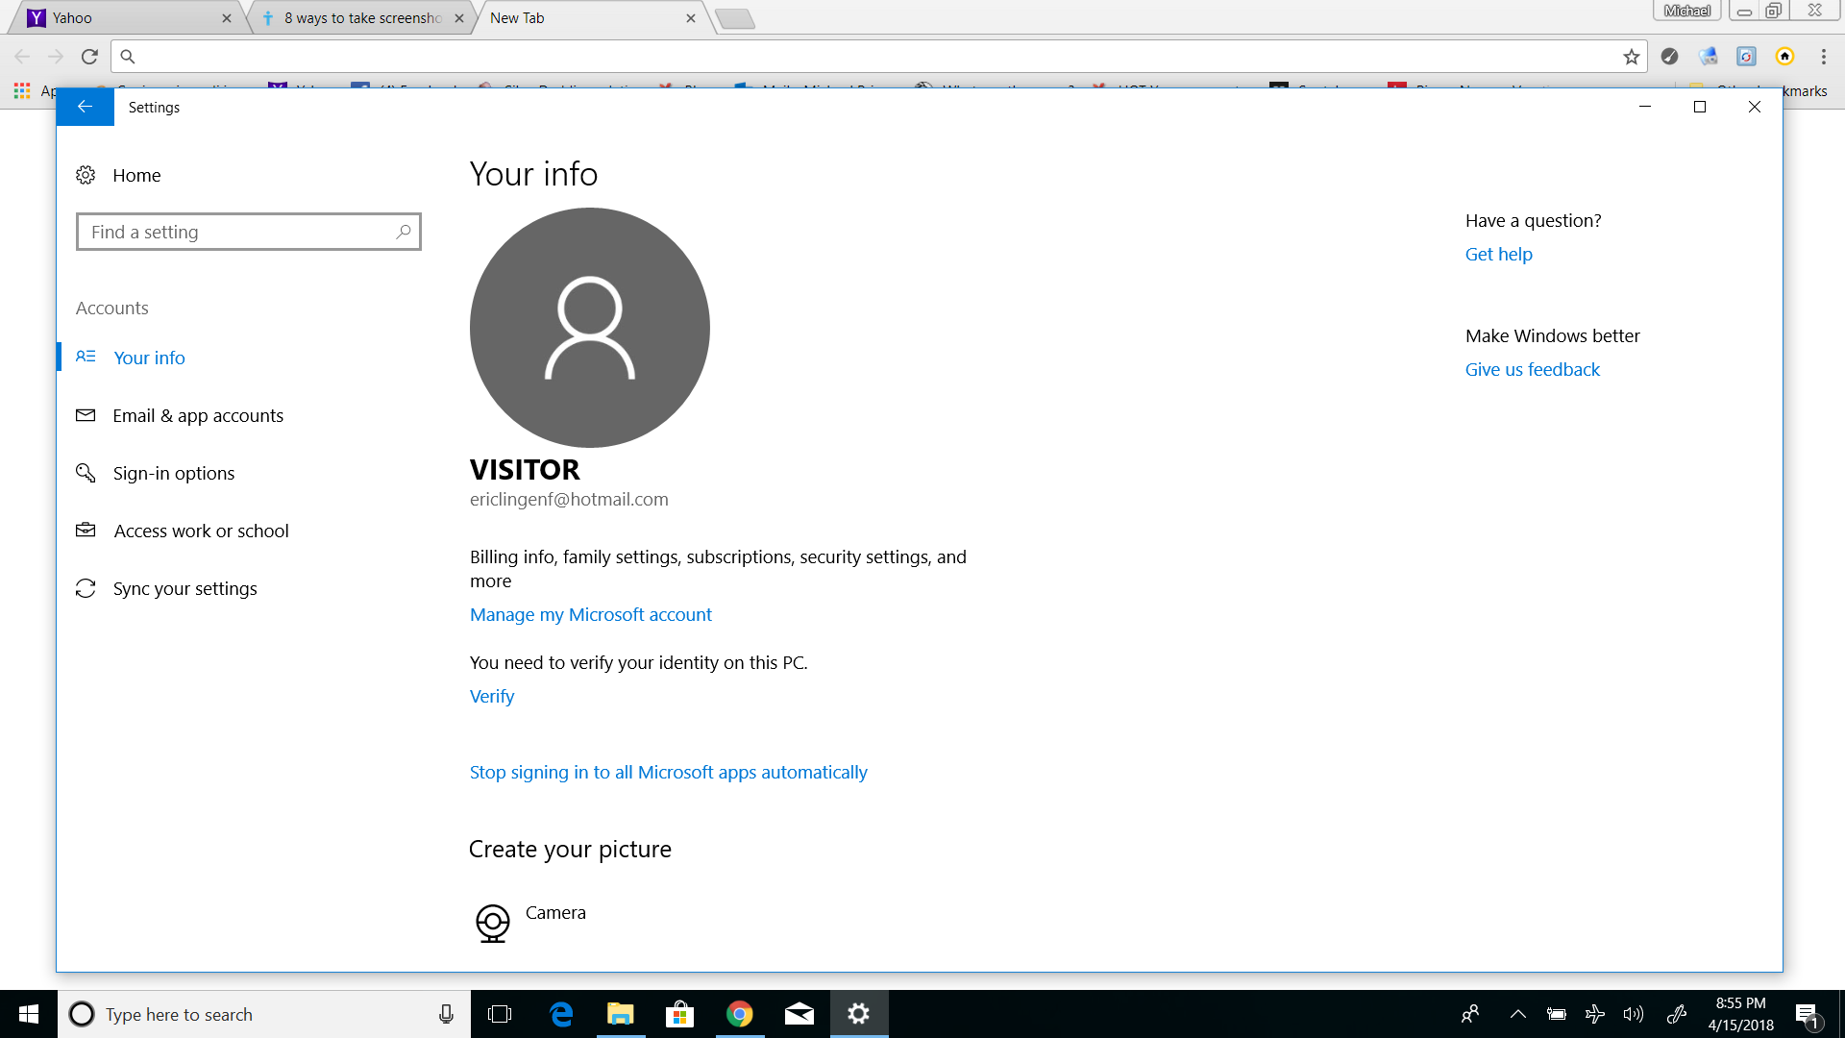Go to Settings Home with gear icon

point(135,175)
